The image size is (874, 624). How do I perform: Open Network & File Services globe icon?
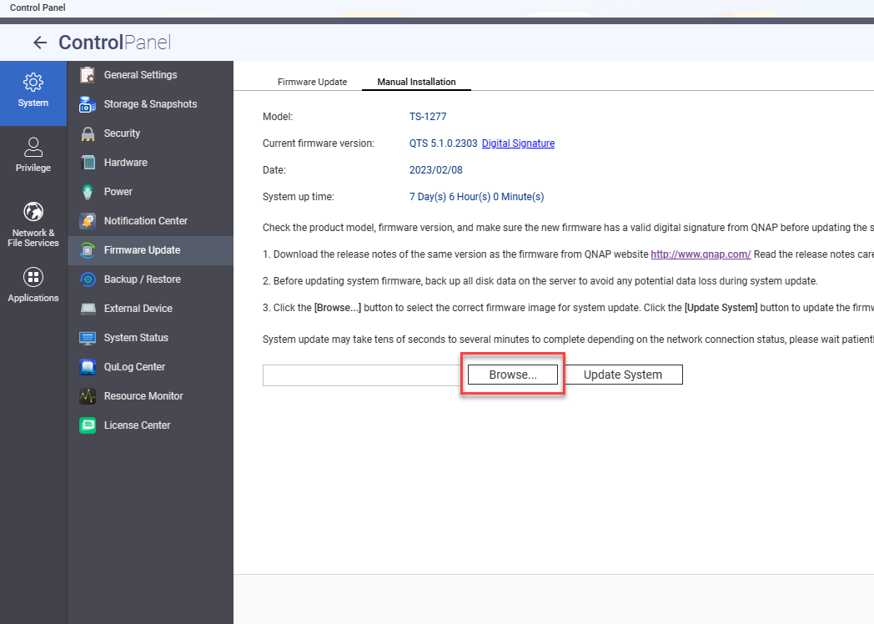tap(33, 212)
